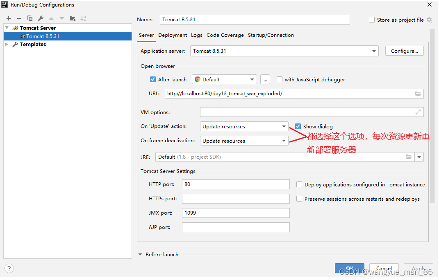Click the AJP port field
The image size is (439, 280).
[x=236, y=227]
